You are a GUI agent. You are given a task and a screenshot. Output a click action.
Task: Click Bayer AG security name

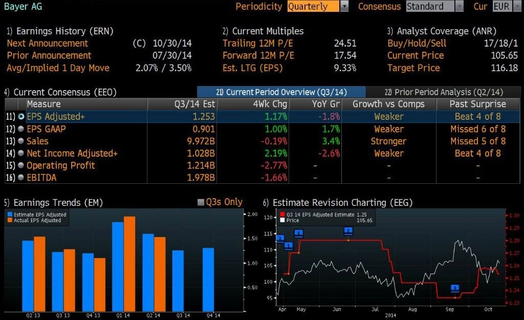(23, 6)
